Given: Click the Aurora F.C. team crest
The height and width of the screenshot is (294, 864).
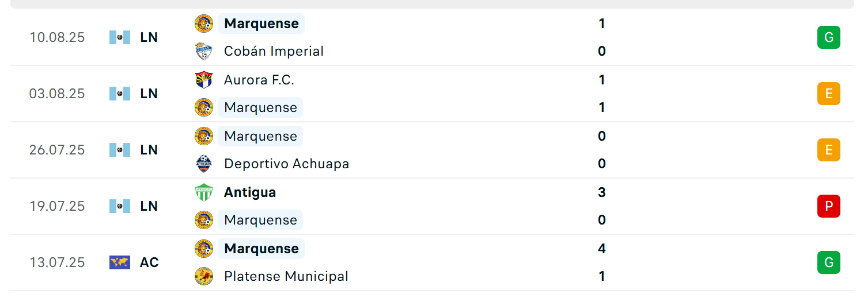Looking at the screenshot, I should 204,80.
